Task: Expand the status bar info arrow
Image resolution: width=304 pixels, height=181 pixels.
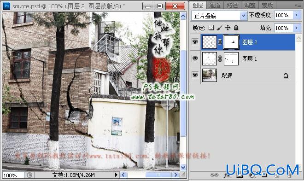Action: click(x=116, y=175)
